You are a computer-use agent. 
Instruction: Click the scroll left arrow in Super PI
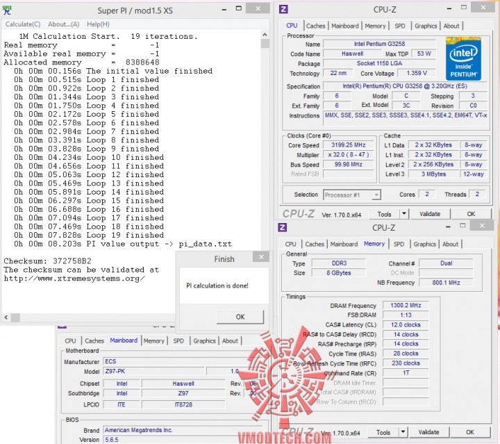[6, 318]
